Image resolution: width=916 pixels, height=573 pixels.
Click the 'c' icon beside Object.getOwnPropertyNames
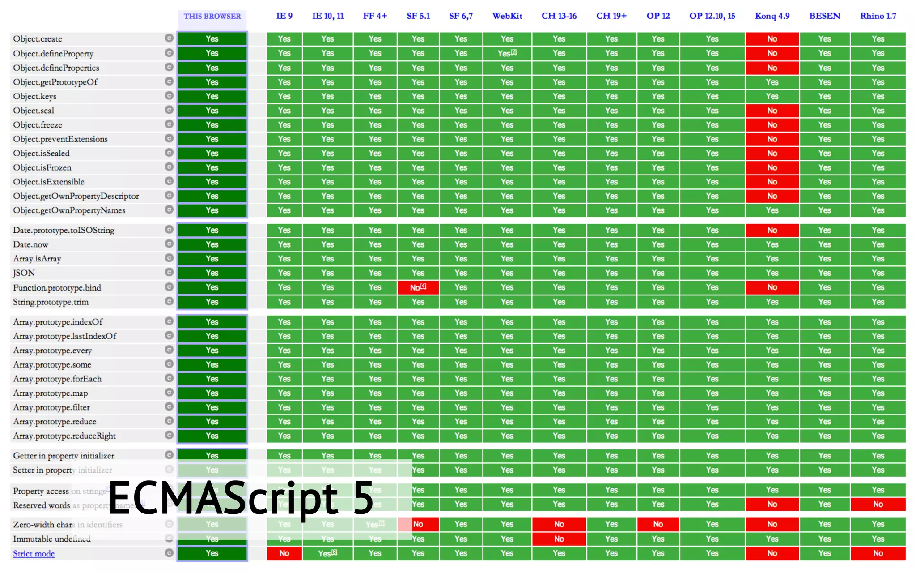coord(169,210)
